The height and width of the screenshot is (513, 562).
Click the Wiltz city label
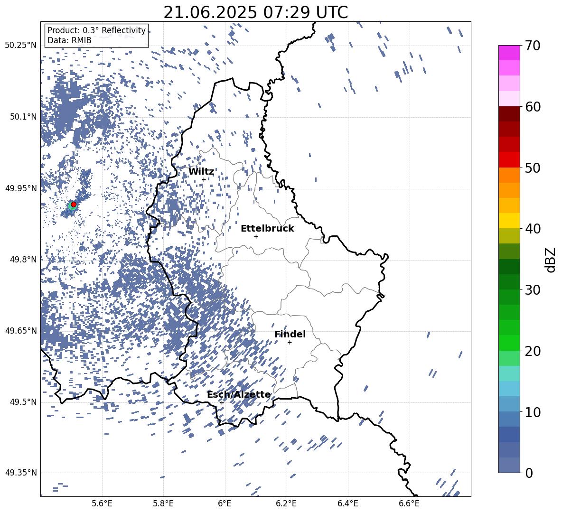(201, 171)
